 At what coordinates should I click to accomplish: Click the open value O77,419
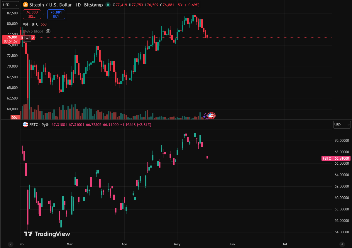[120, 5]
